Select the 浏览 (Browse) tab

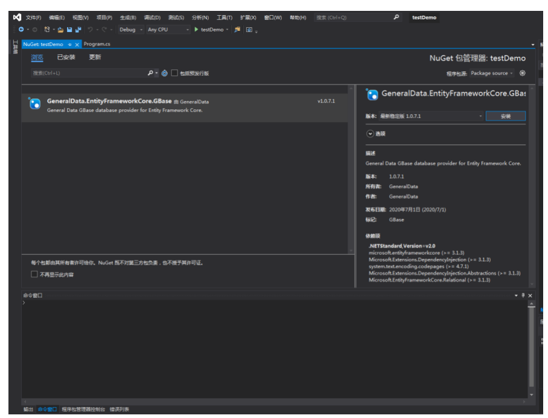coord(37,57)
